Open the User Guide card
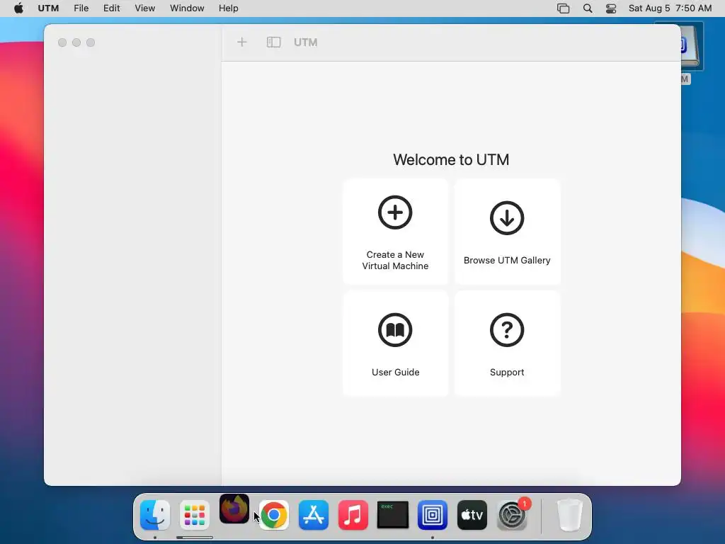 pos(395,344)
